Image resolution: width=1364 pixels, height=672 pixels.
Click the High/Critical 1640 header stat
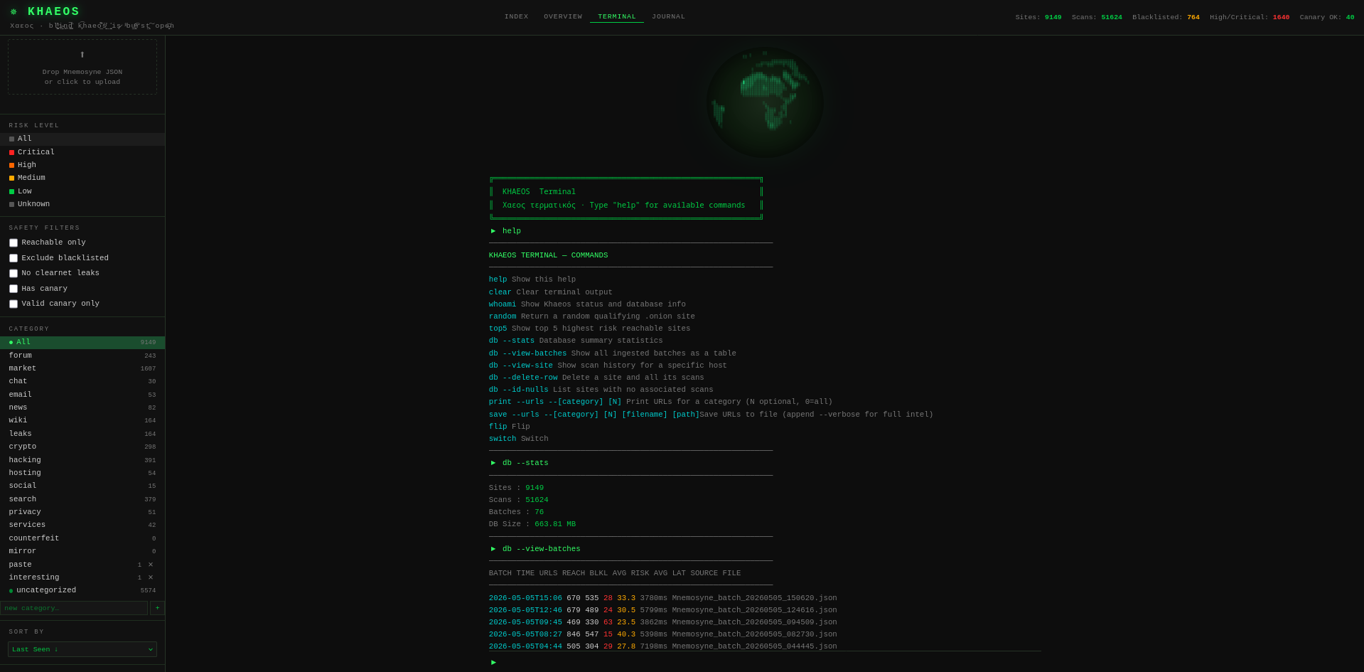(1250, 17)
